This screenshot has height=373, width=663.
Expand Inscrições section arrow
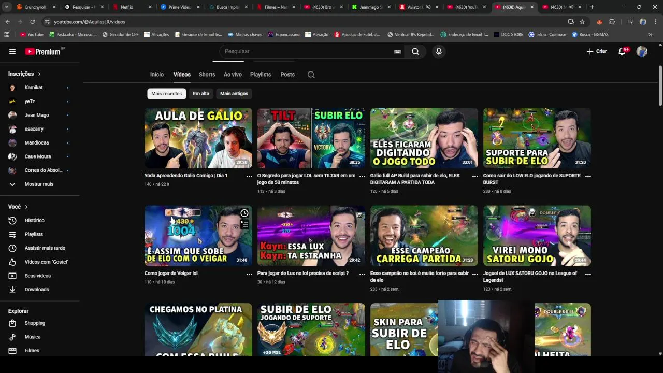click(x=39, y=74)
